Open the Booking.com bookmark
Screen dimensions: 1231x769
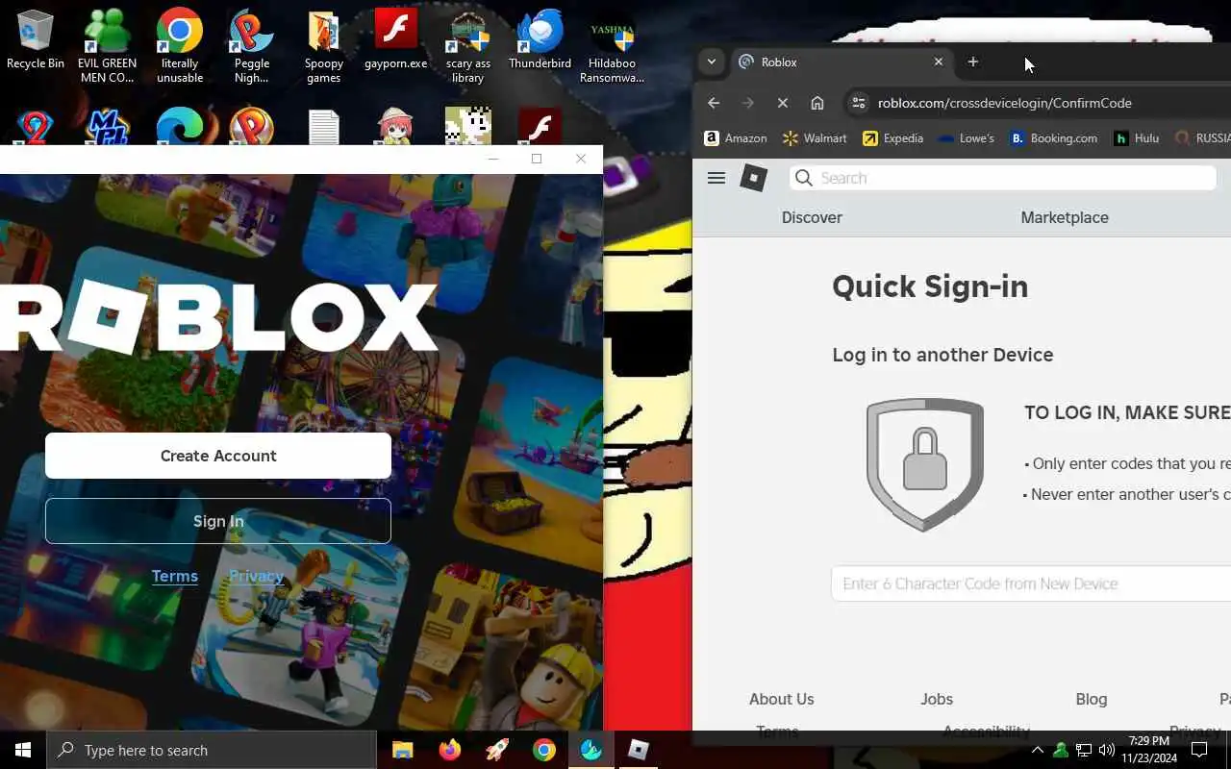(x=1054, y=138)
